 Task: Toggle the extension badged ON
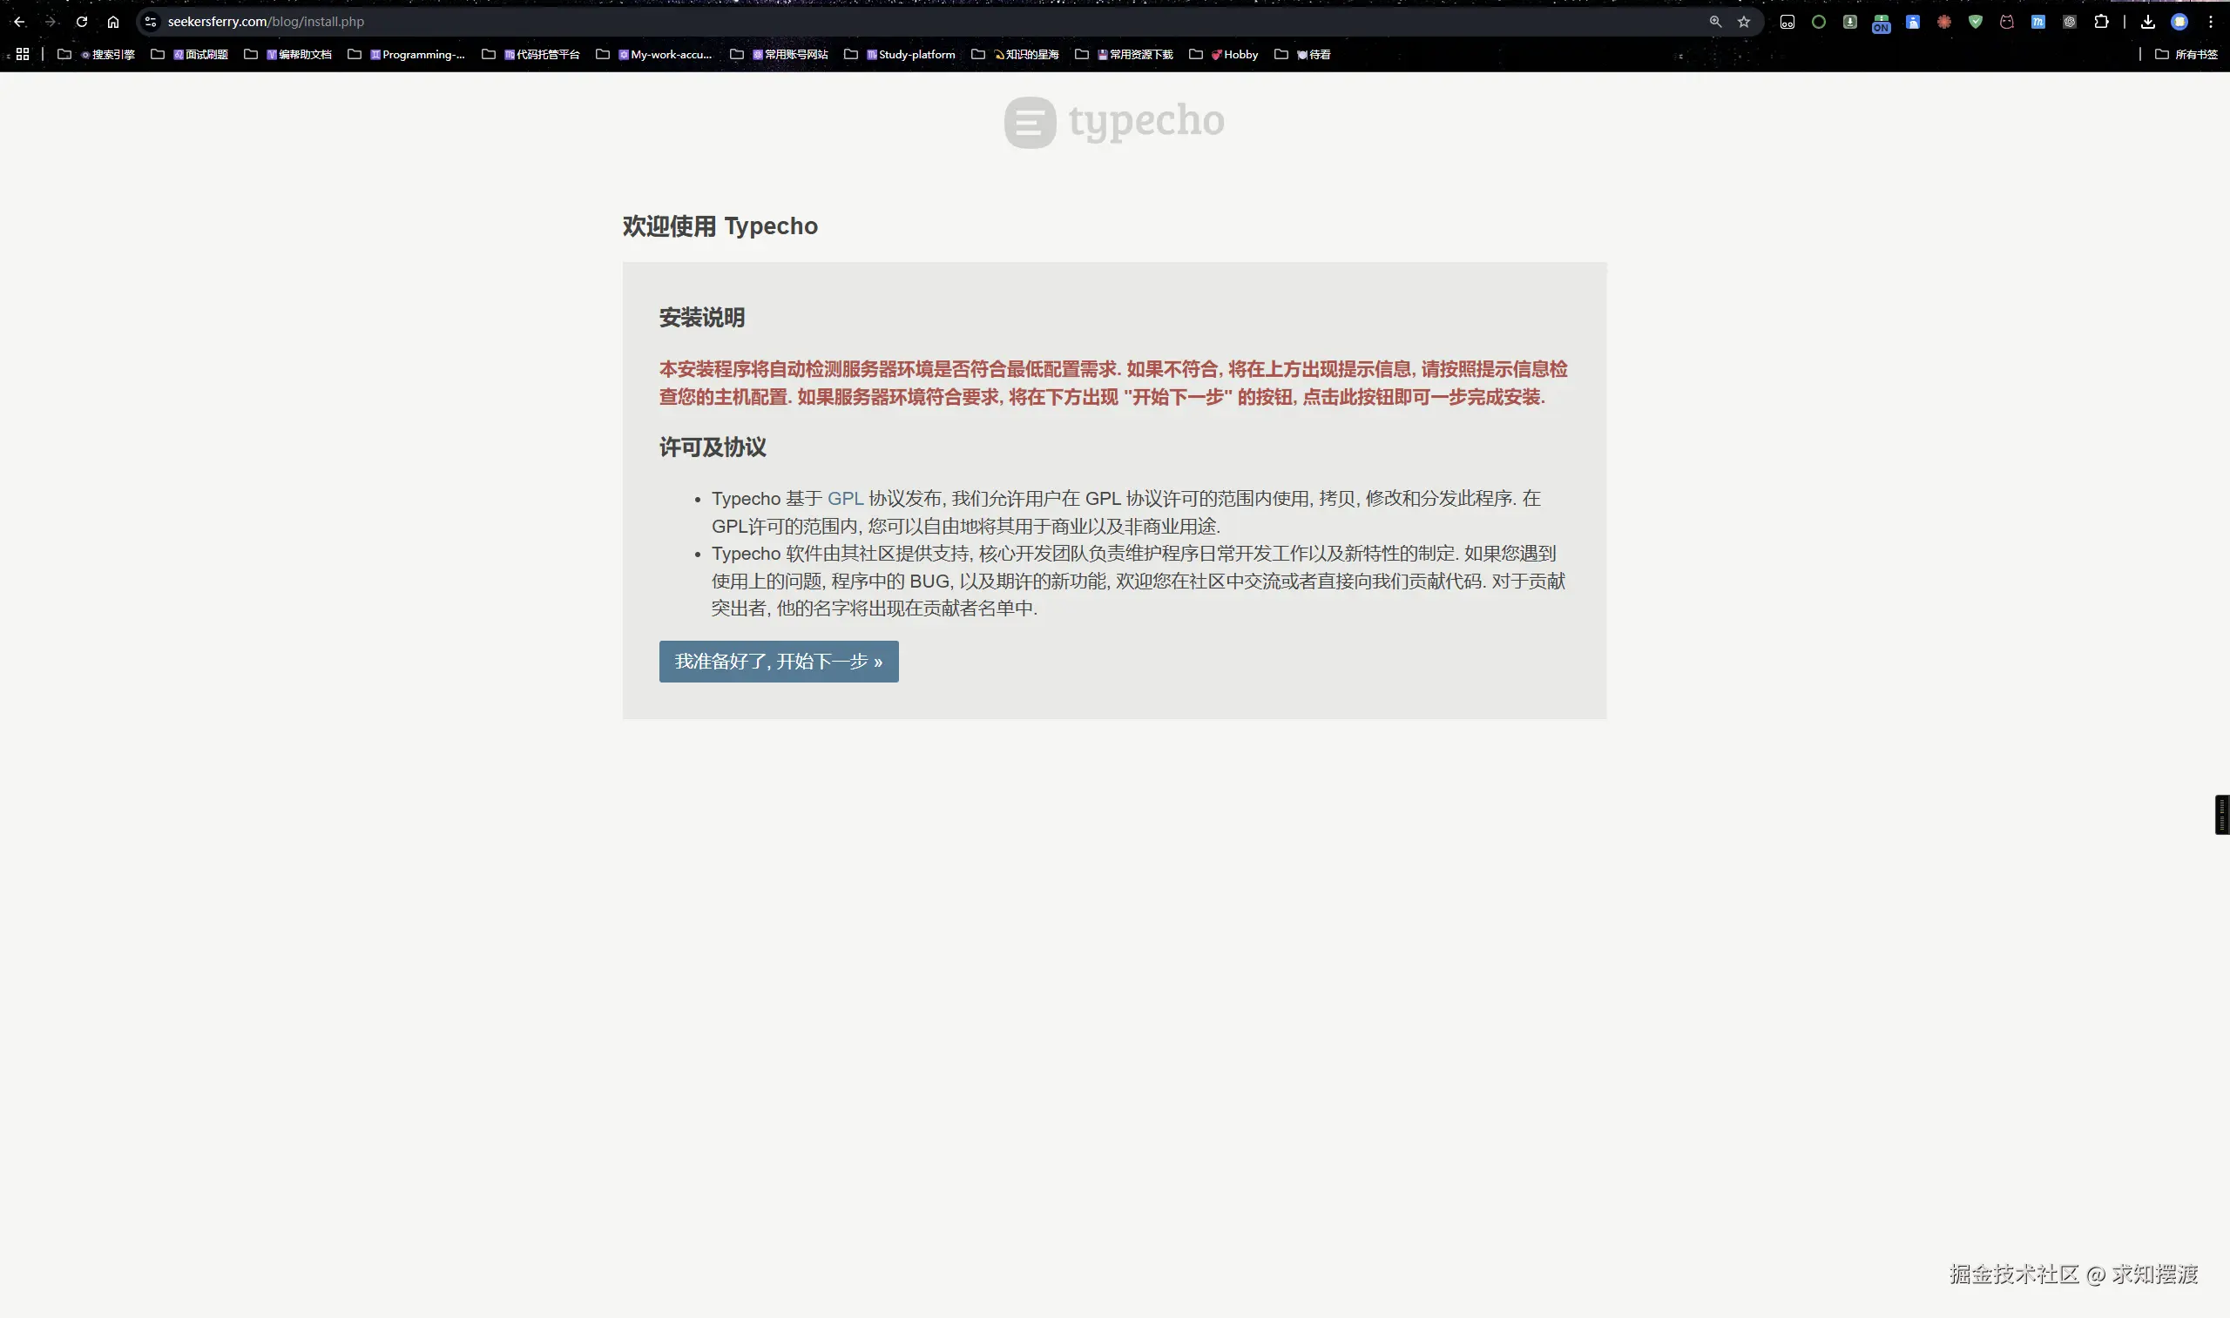1881,24
